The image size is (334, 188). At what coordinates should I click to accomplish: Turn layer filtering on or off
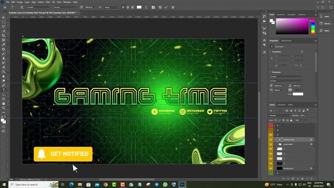[x=307, y=110]
